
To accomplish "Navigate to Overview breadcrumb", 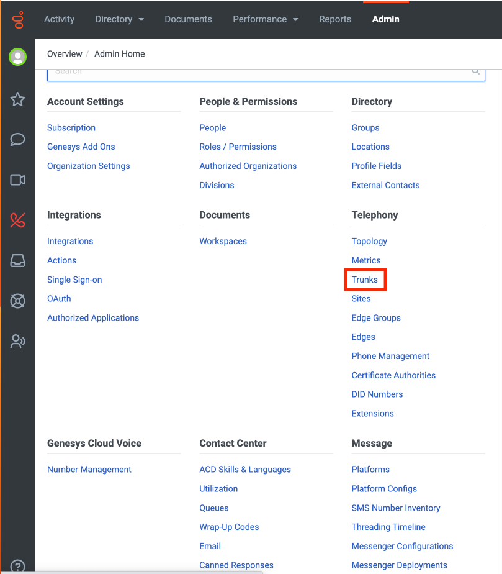I will click(x=65, y=54).
